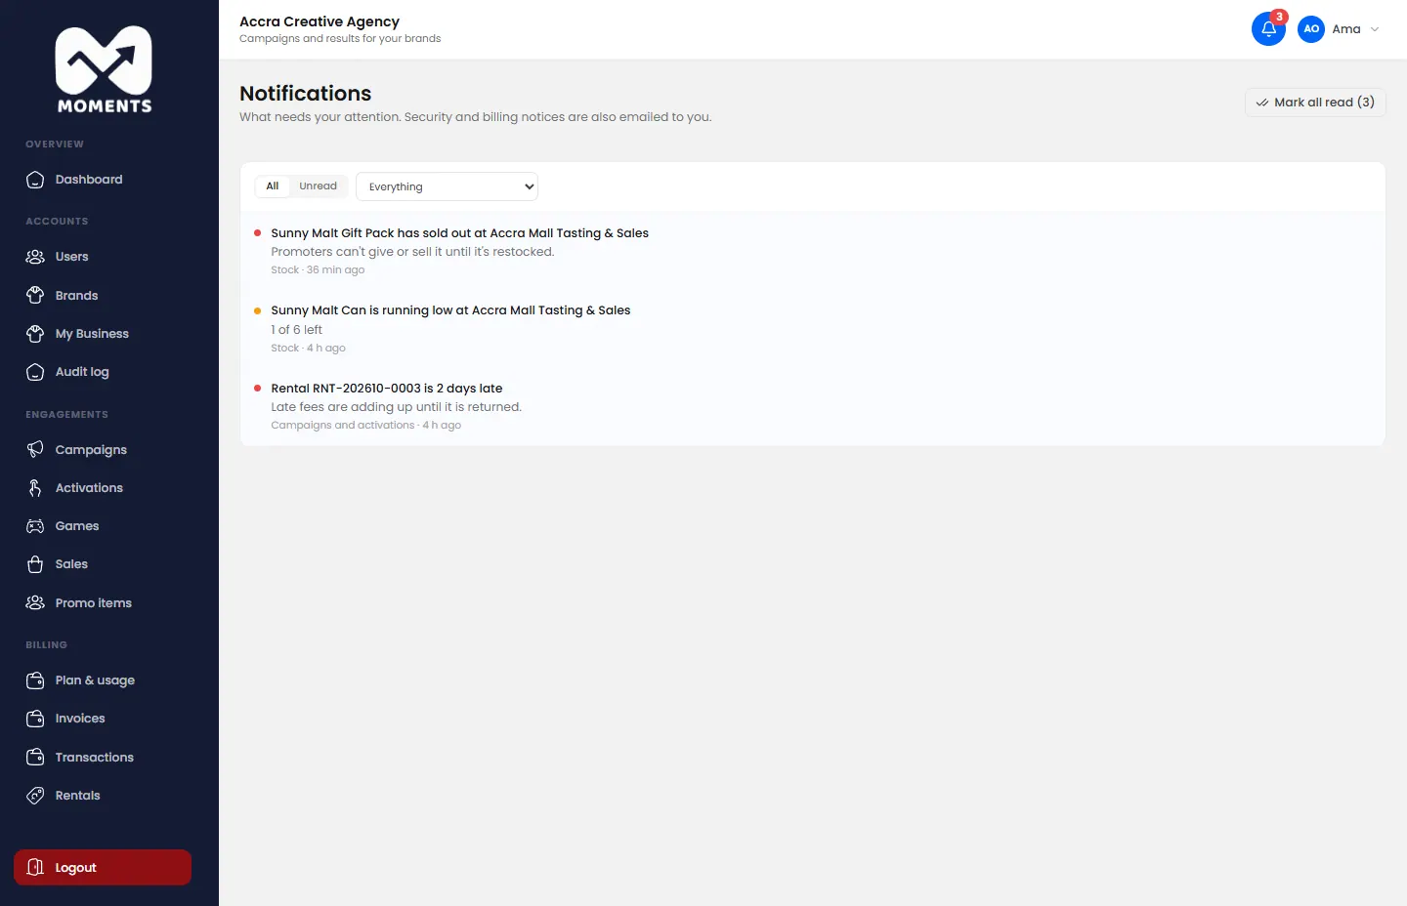The image size is (1407, 906).
Task: Click the Invoices sidebar icon
Action: pos(35,719)
